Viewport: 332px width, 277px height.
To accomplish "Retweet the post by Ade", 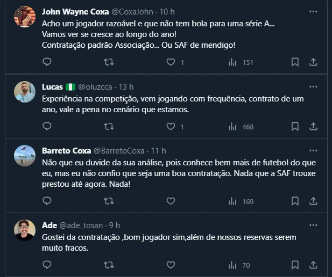I will click(x=108, y=265).
